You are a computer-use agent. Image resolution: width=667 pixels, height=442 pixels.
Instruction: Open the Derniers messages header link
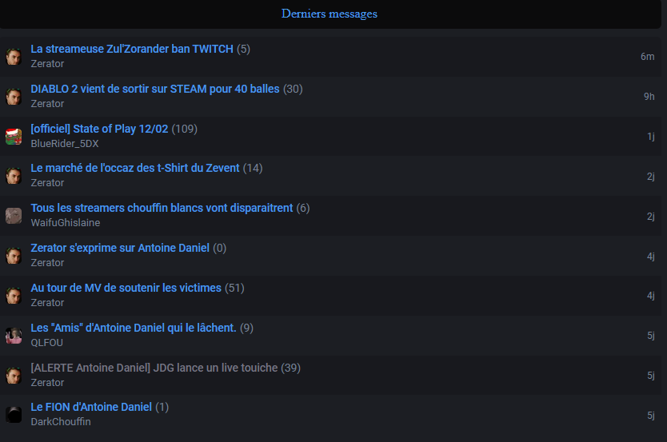tap(330, 14)
